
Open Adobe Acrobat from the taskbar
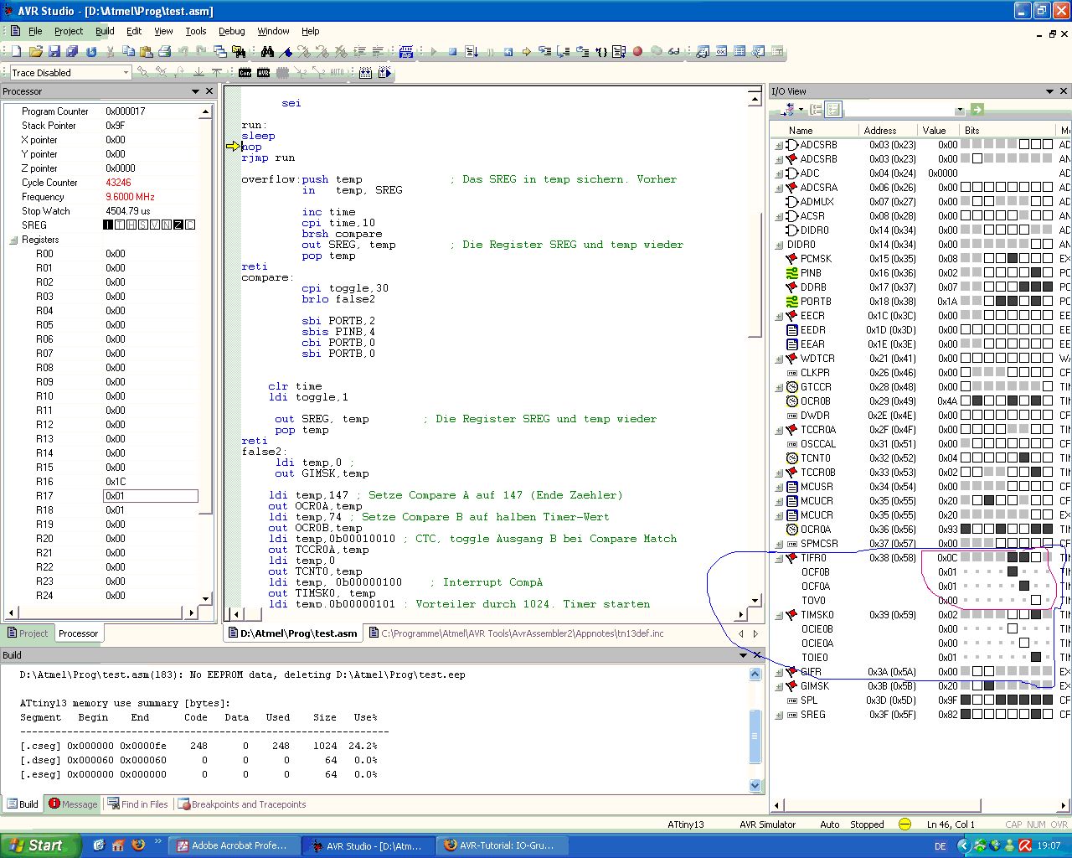pyautogui.click(x=233, y=845)
